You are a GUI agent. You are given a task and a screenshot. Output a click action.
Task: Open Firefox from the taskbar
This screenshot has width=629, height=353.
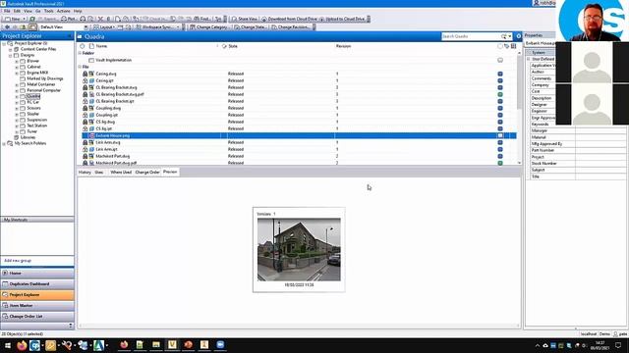(x=22, y=345)
